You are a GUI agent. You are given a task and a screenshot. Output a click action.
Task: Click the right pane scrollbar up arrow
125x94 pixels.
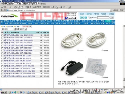coord(124,26)
